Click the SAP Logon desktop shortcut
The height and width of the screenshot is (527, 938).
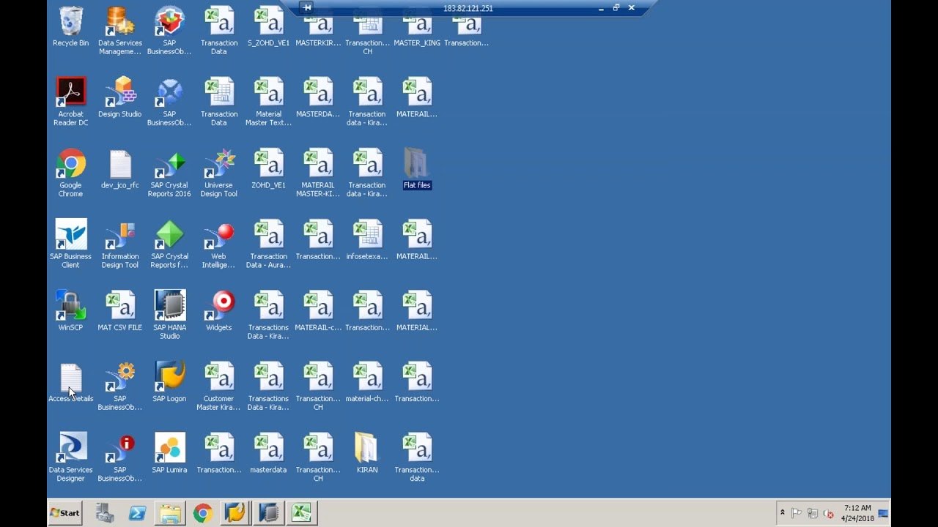pyautogui.click(x=169, y=382)
